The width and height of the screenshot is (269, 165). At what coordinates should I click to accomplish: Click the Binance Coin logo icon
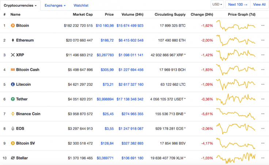[x=13, y=114]
